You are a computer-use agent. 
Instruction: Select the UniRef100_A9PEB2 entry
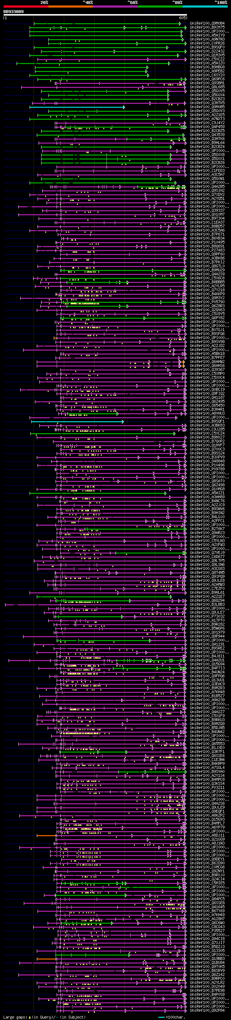(207, 71)
